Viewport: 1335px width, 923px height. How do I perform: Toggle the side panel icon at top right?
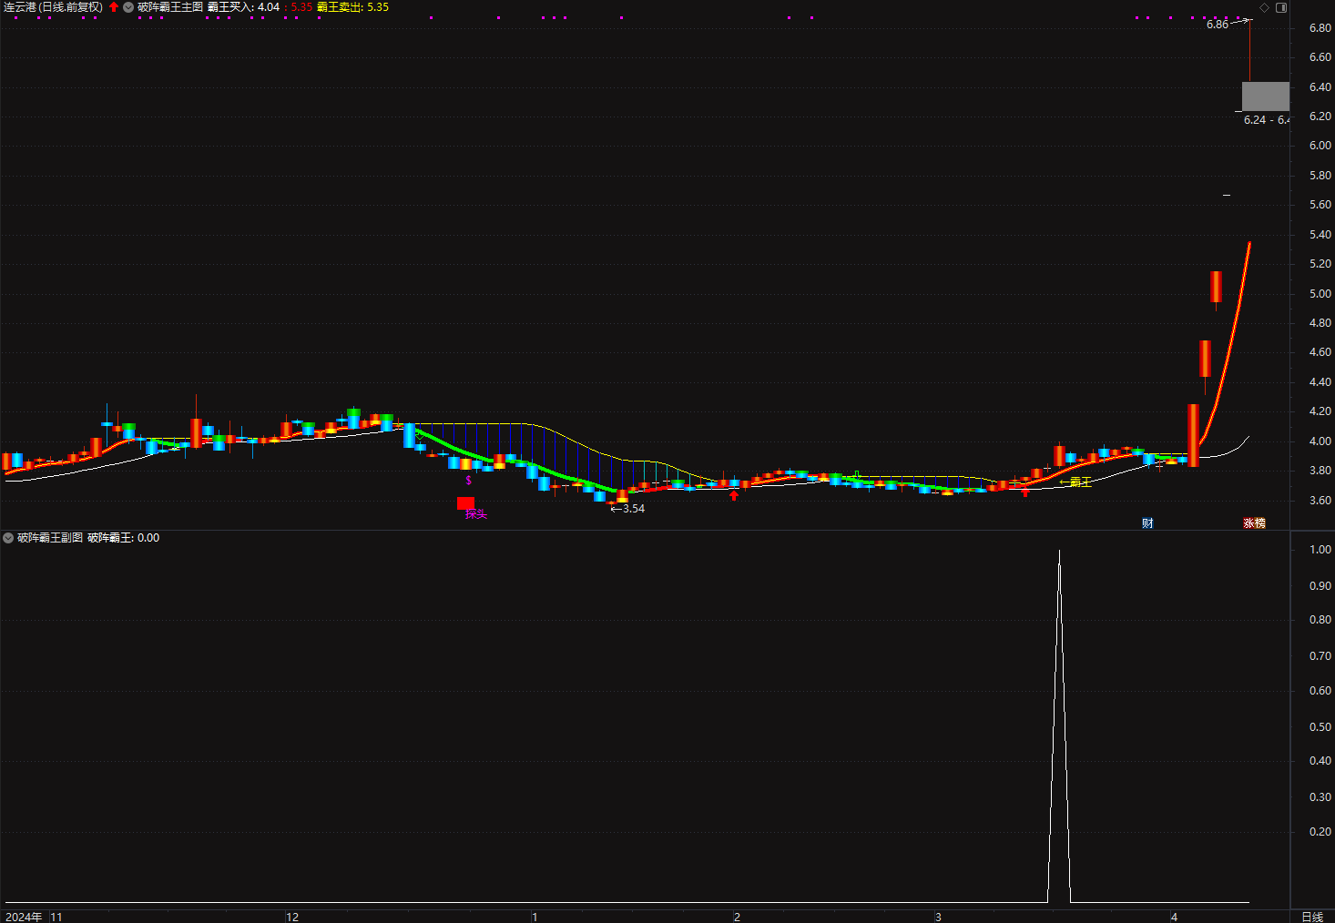pos(1281,7)
